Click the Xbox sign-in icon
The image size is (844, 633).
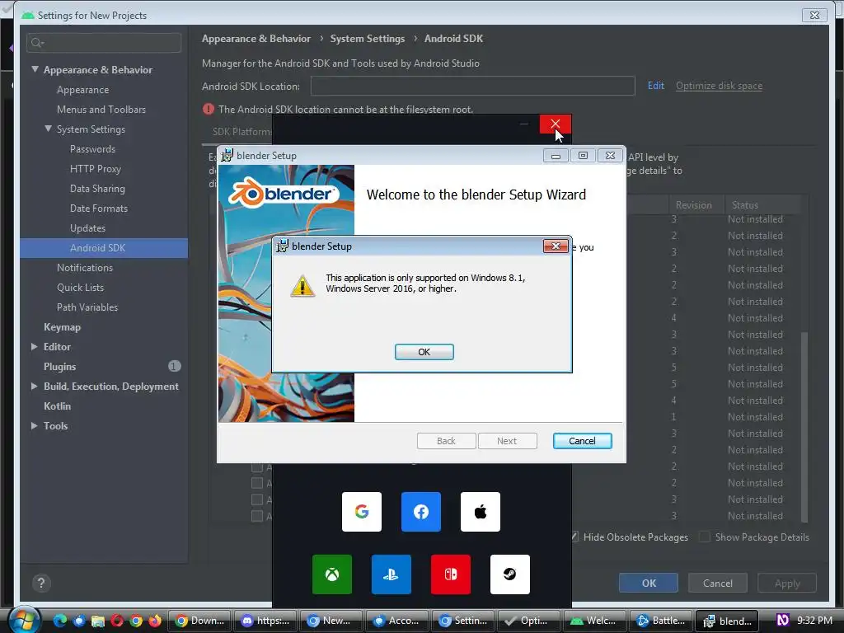(x=332, y=574)
